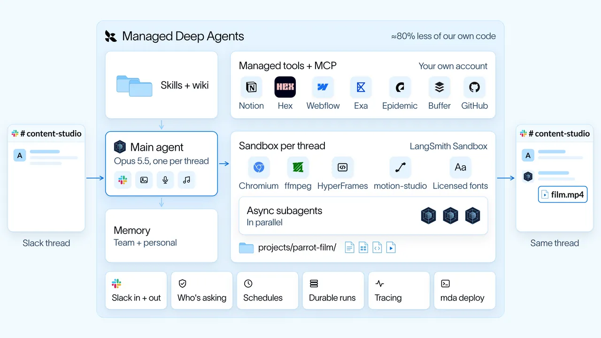601x338 pixels.
Task: Click the "Async subagents" heading
Action: [x=285, y=211]
